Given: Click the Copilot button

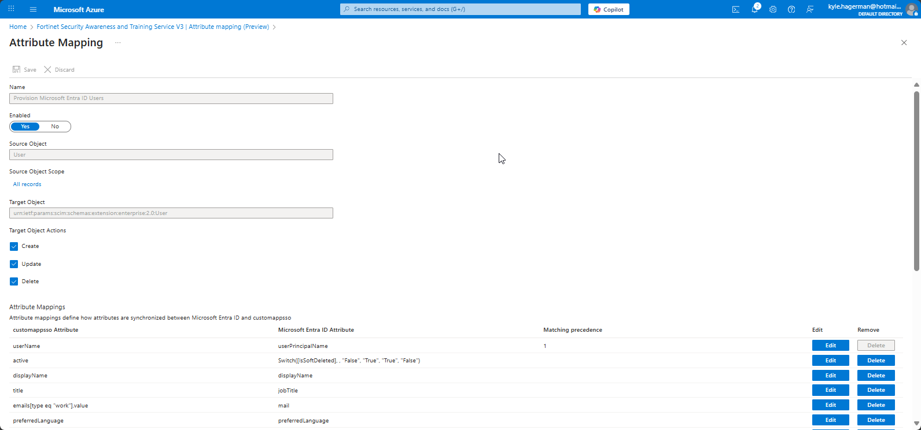Looking at the screenshot, I should pyautogui.click(x=609, y=9).
